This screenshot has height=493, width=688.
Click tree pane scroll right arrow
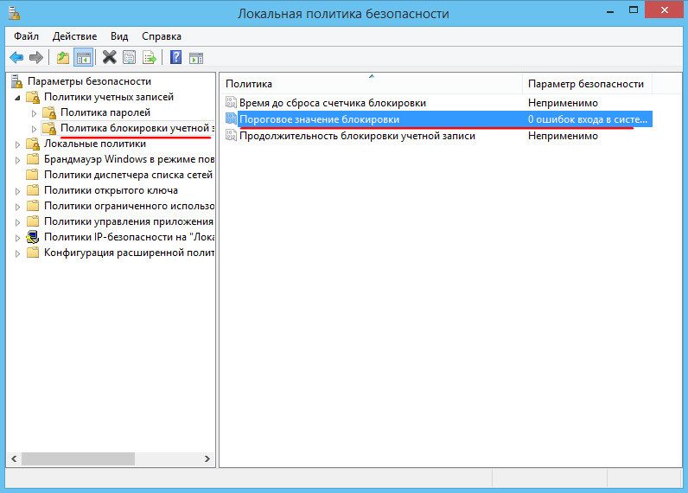[207, 458]
